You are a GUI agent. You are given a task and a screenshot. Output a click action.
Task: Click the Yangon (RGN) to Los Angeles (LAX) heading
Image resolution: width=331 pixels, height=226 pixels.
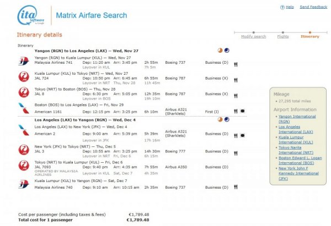87,51
